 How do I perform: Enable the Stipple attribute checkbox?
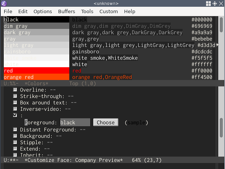click(15, 143)
